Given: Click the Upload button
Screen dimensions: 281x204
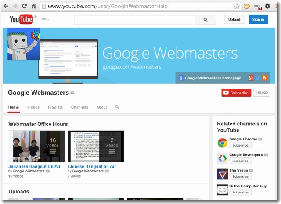Looking at the screenshot, I should click(234, 19).
